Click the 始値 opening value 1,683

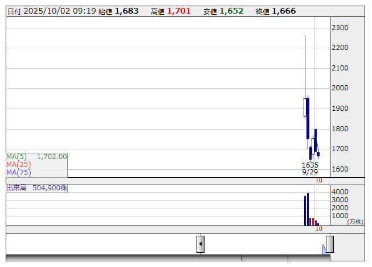click(126, 11)
